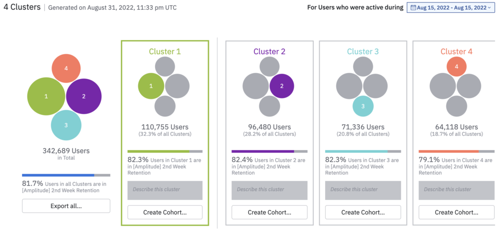Screen dimensions: 499x231
Task: Create Cohort for Cluster 3
Action: (x=363, y=212)
